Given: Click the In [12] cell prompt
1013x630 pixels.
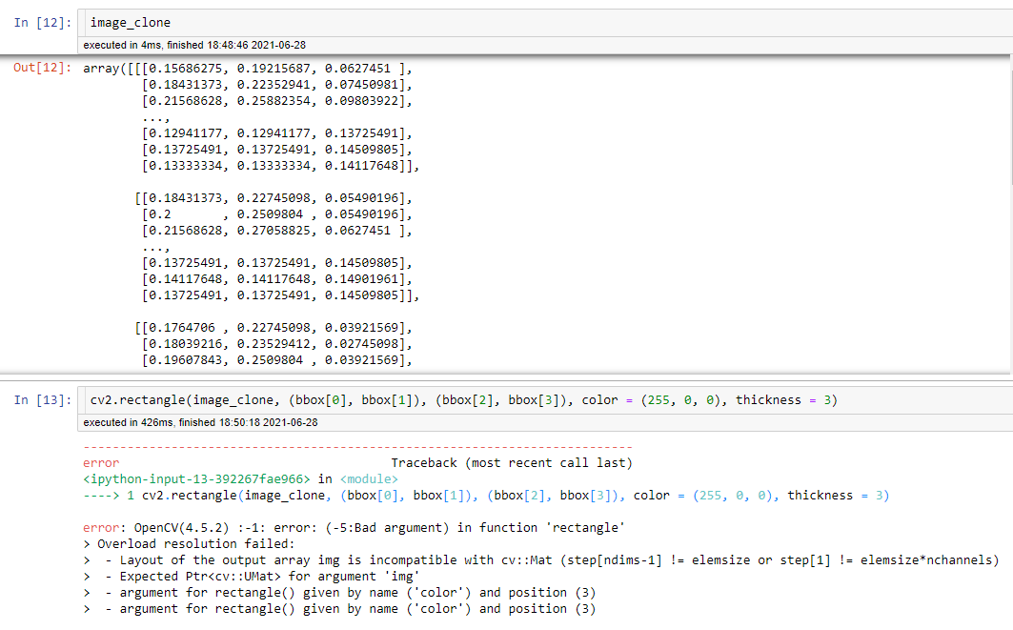Looking at the screenshot, I should [41, 22].
